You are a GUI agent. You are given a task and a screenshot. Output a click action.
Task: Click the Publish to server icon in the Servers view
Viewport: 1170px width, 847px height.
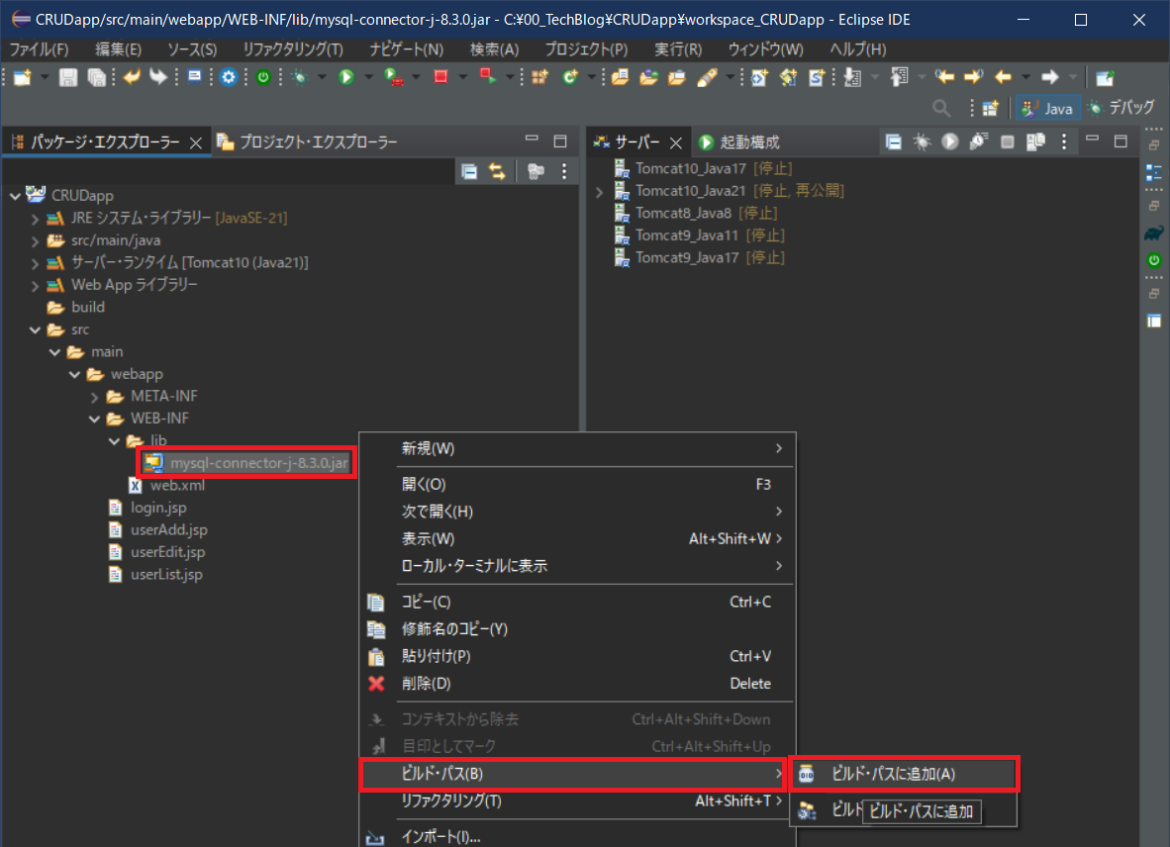pyautogui.click(x=1035, y=141)
